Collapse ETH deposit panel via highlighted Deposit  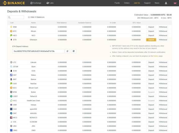pyautogui.click(x=151, y=40)
